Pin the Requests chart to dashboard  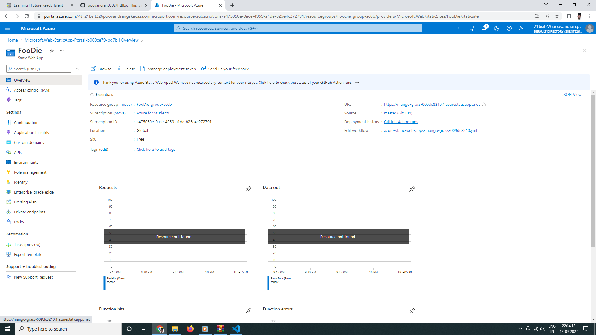[249, 189]
